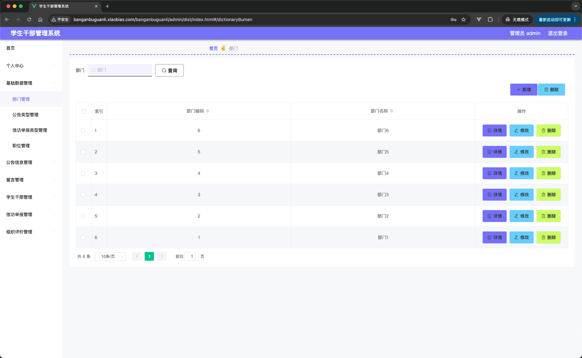Screen dimensions: 582x358
Task: Click 修改 for 部门5 row
Action: pyautogui.click(x=521, y=152)
